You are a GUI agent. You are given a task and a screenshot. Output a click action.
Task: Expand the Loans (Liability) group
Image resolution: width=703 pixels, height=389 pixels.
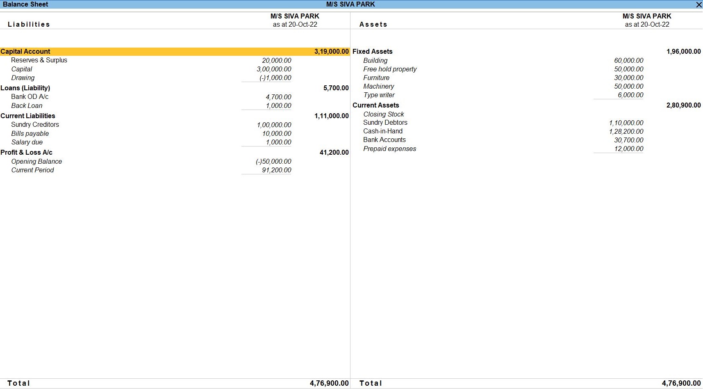tap(25, 88)
